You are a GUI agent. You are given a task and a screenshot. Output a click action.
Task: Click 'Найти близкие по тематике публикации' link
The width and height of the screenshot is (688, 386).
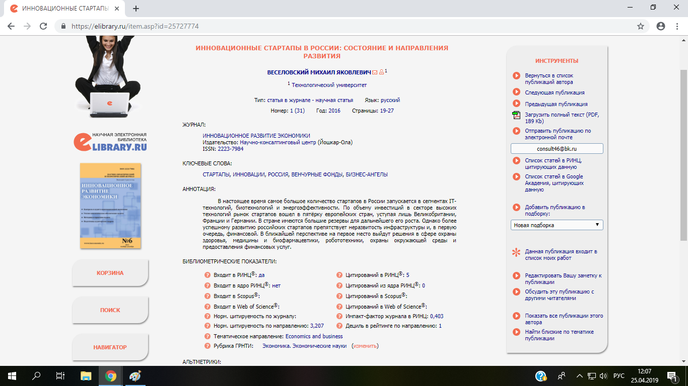coord(559,335)
